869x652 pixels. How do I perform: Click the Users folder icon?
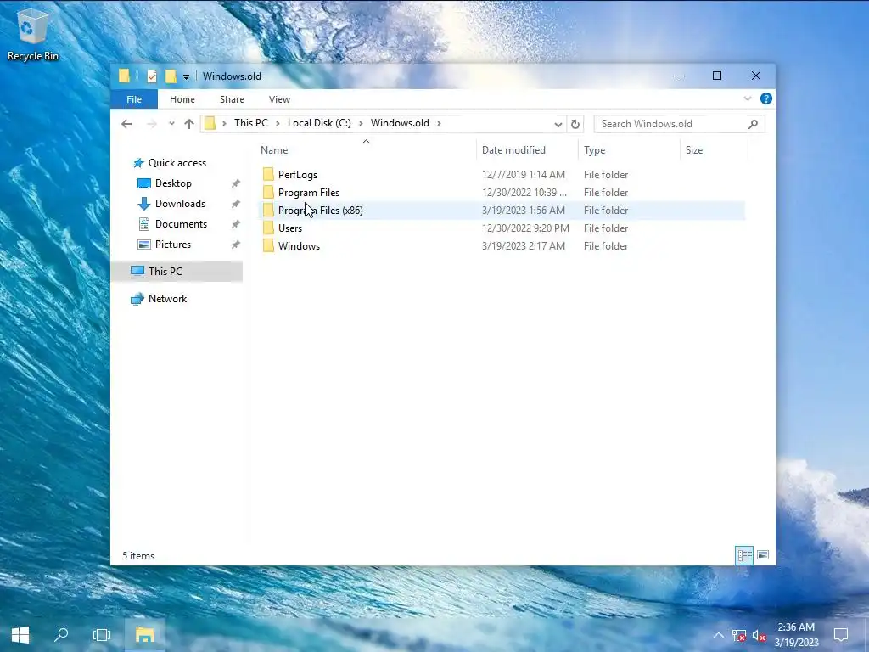268,228
